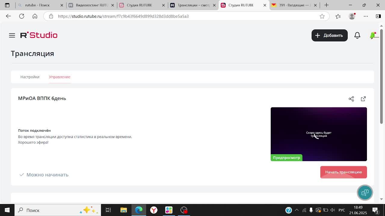The image size is (385, 216).
Task: Switch the РУС keyboard language indicator
Action: [x=342, y=210]
